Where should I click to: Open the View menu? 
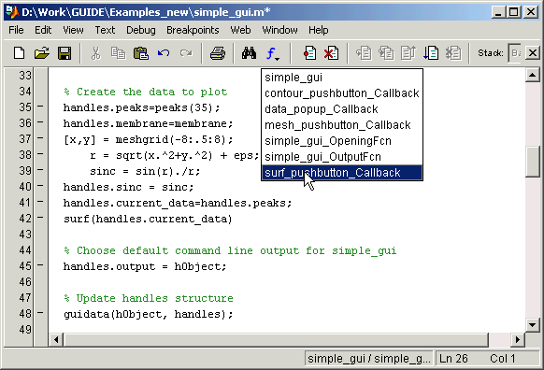(x=73, y=30)
